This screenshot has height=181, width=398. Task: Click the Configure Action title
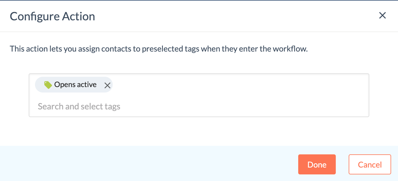[x=52, y=16]
